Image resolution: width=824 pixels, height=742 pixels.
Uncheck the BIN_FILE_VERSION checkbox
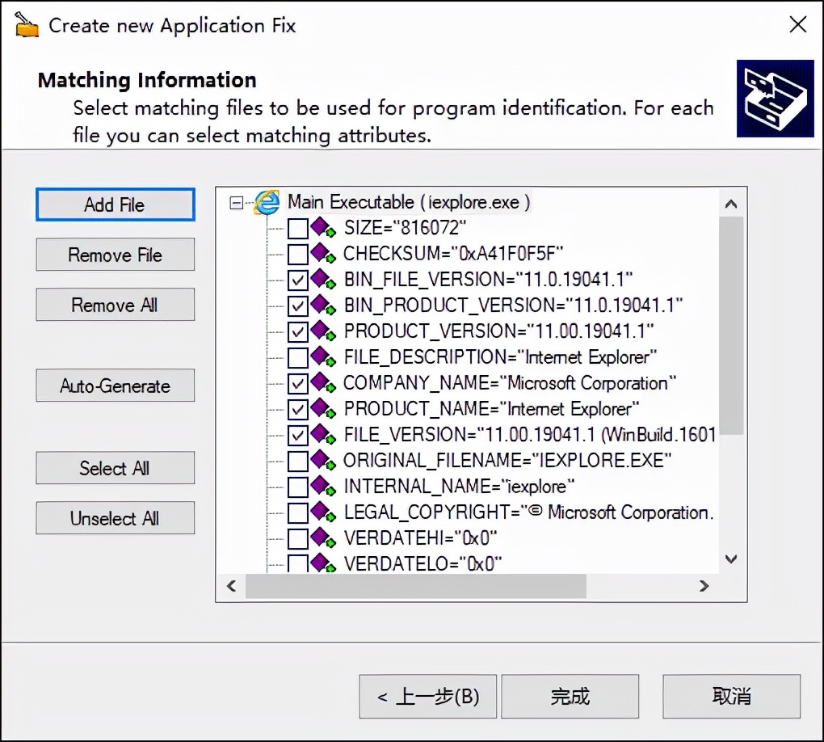298,280
